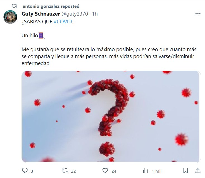Click the small repost icon beside antonio gonzalez

tap(16, 6)
